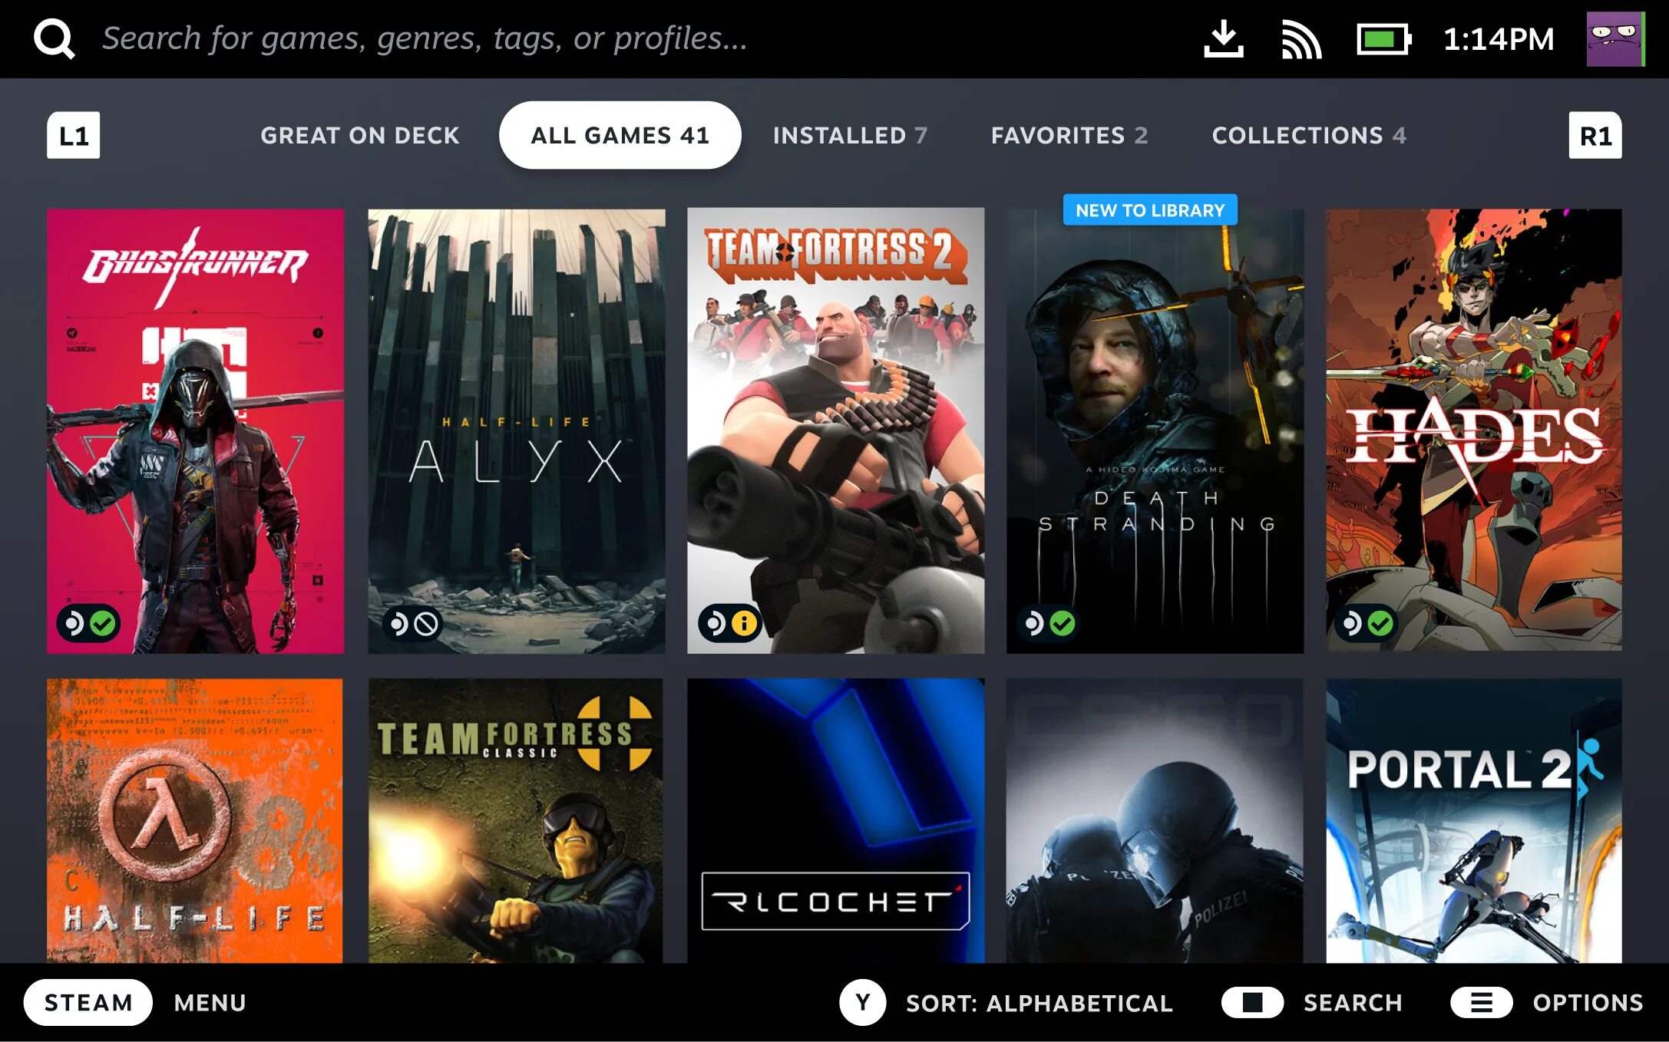Click the Hades game thumbnail to open
The height and width of the screenshot is (1042, 1669).
(1475, 430)
